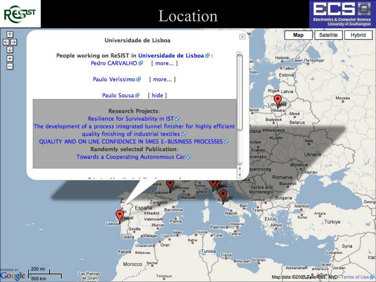Hide Paulo Sousa's details
The image size is (376, 282).
157,95
